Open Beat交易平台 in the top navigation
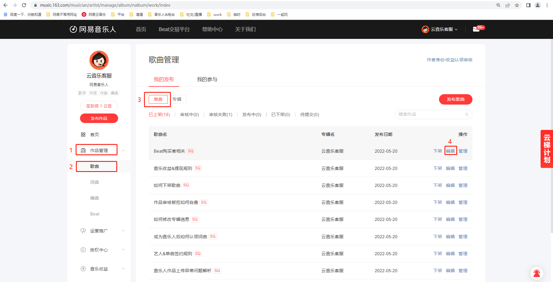This screenshot has height=282, width=553. [174, 29]
